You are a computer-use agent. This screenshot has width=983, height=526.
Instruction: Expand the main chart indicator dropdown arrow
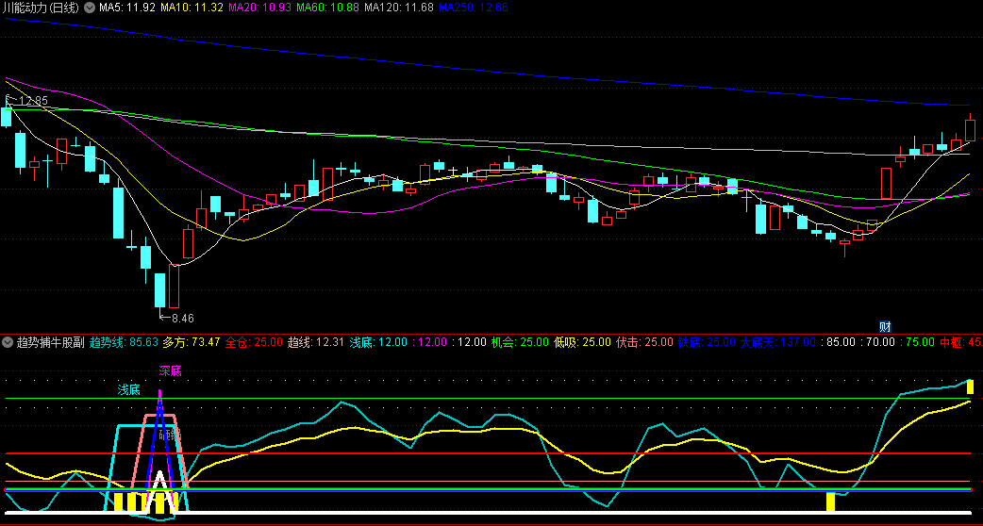[x=89, y=8]
